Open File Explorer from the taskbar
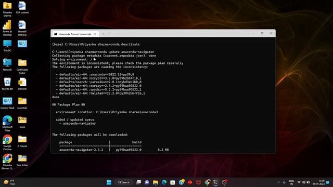The width and height of the screenshot is (333, 187). coord(156,182)
